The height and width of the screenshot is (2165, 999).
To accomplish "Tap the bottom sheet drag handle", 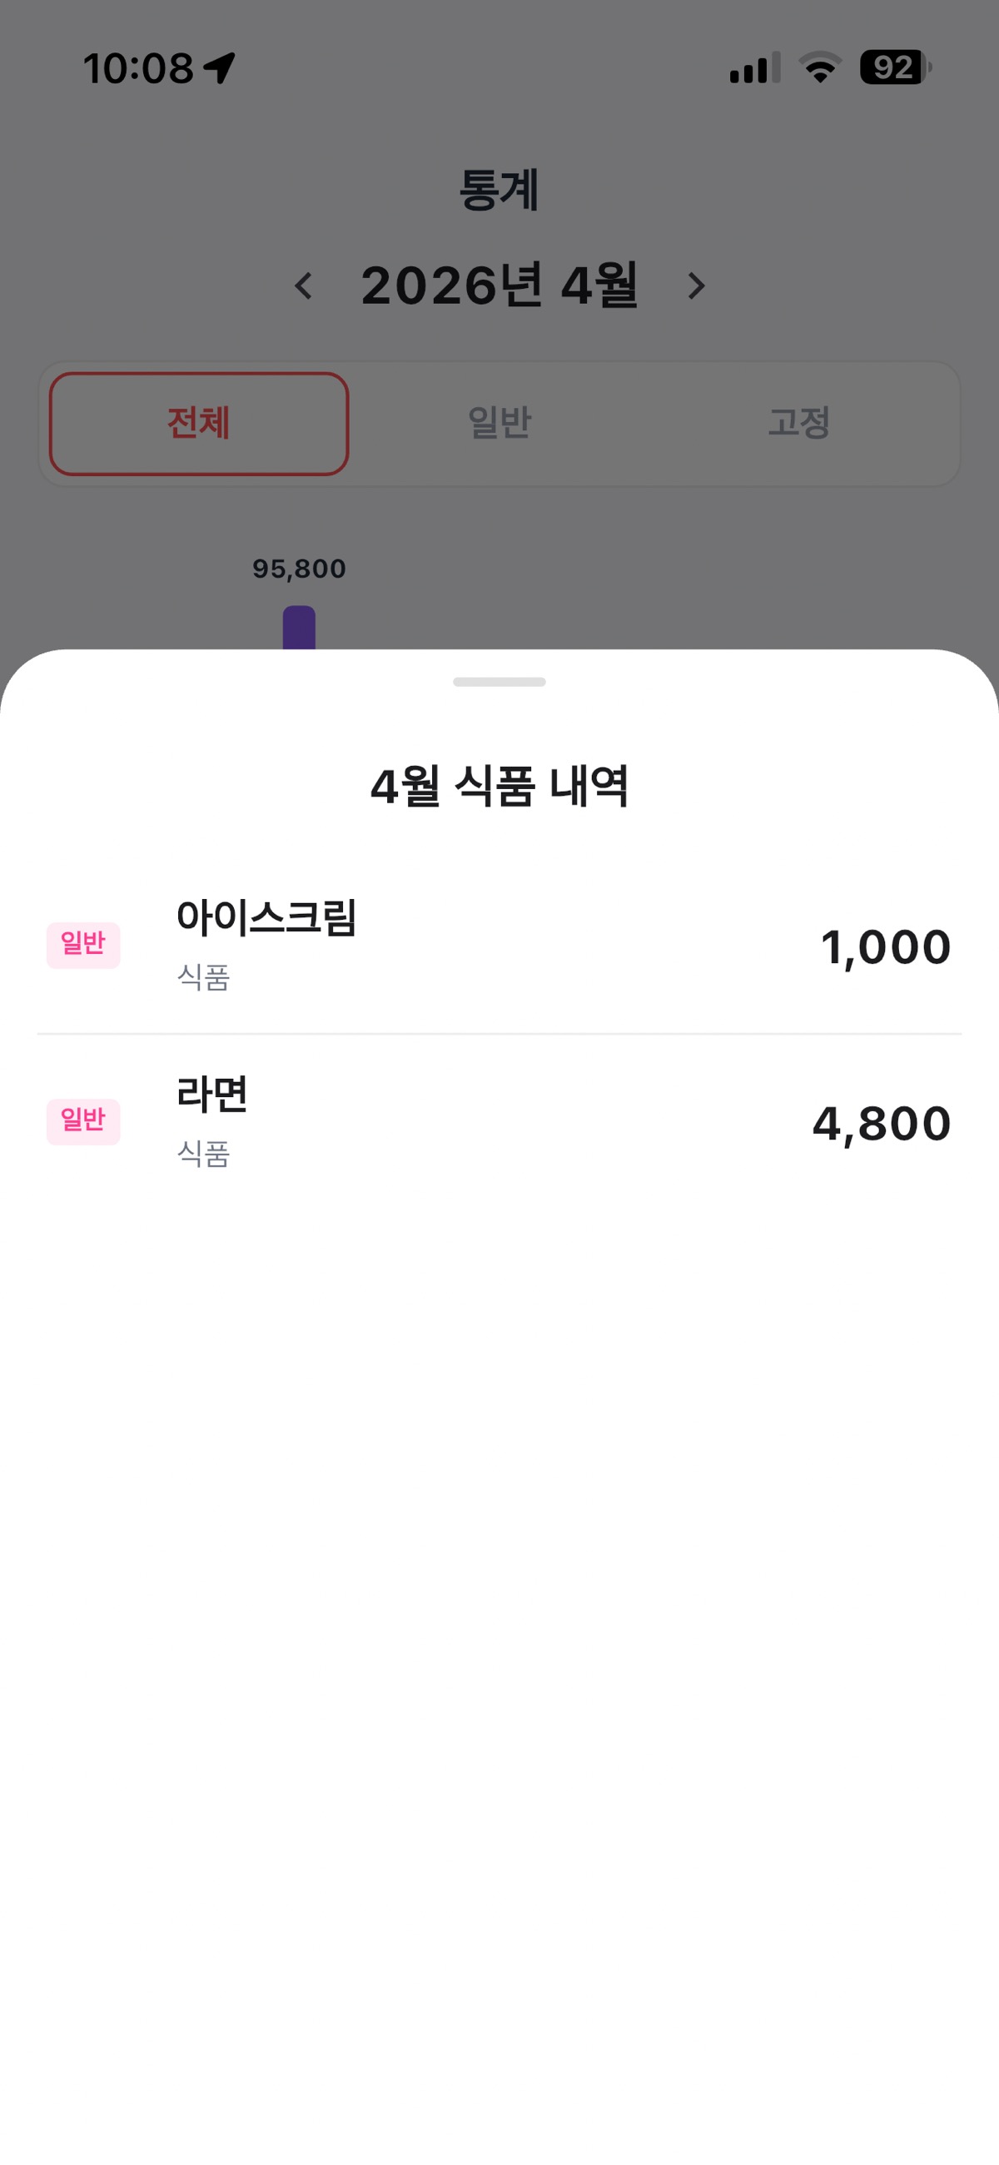I will tap(499, 682).
